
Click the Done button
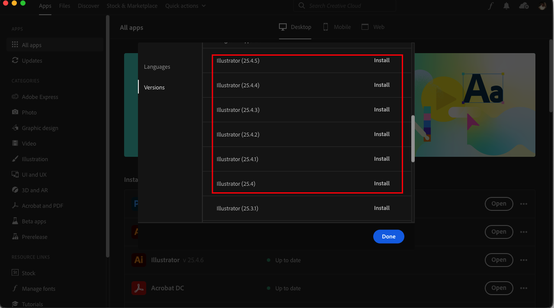[x=388, y=236]
